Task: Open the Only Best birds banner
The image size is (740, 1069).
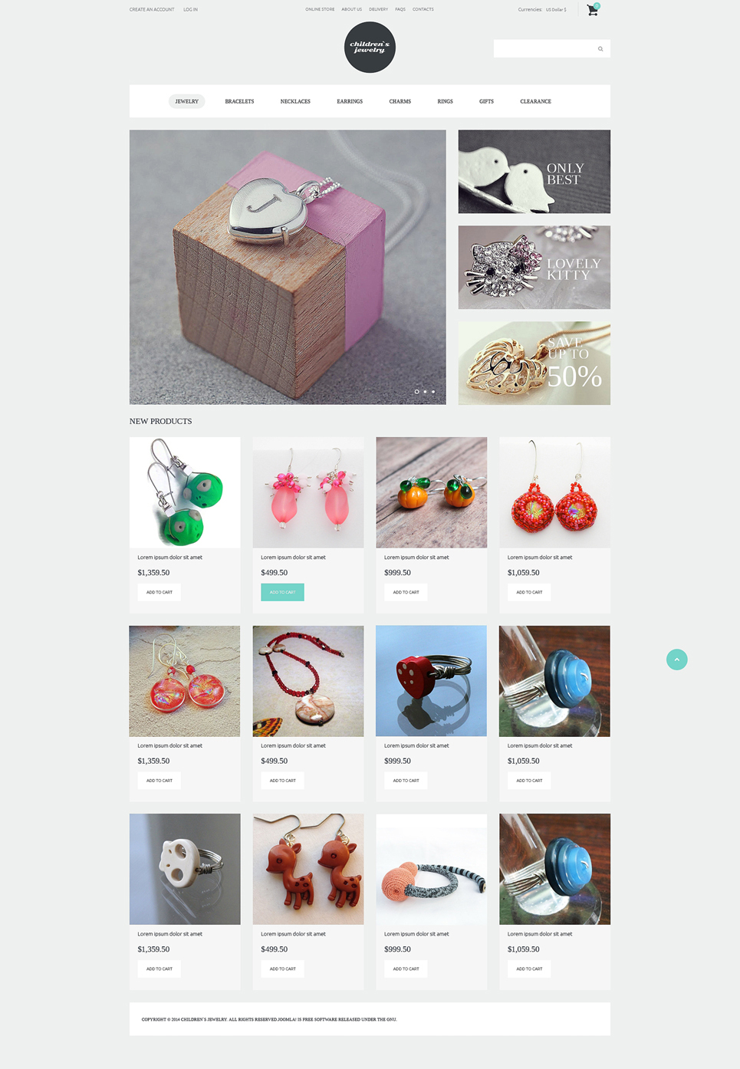Action: pos(534,172)
